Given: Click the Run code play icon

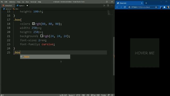Looking at the screenshot, I should [104, 6].
